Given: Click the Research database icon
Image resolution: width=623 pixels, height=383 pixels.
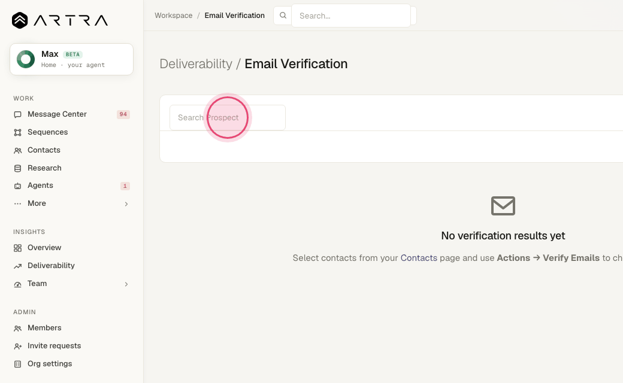Looking at the screenshot, I should pyautogui.click(x=17, y=168).
